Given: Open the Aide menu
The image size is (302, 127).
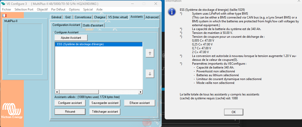Looking at the screenshot, I should tap(99, 9).
